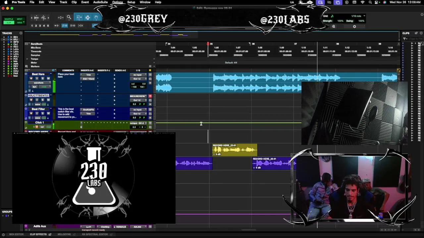This screenshot has height=238, width=424.
Task: Mute the KRJCTTBENT track
Action: coord(48,100)
